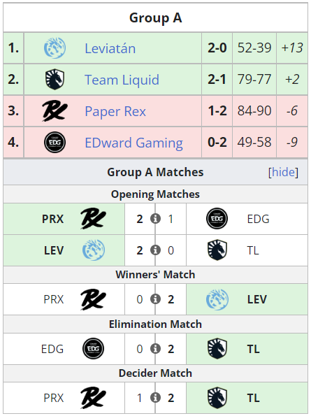Open info icon for the Decider Match

point(155,398)
